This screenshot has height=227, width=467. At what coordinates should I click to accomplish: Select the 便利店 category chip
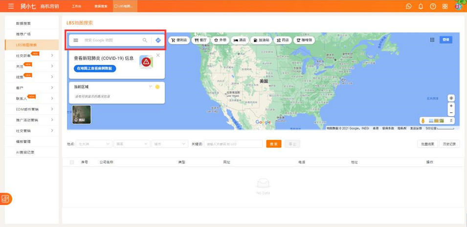coord(179,40)
